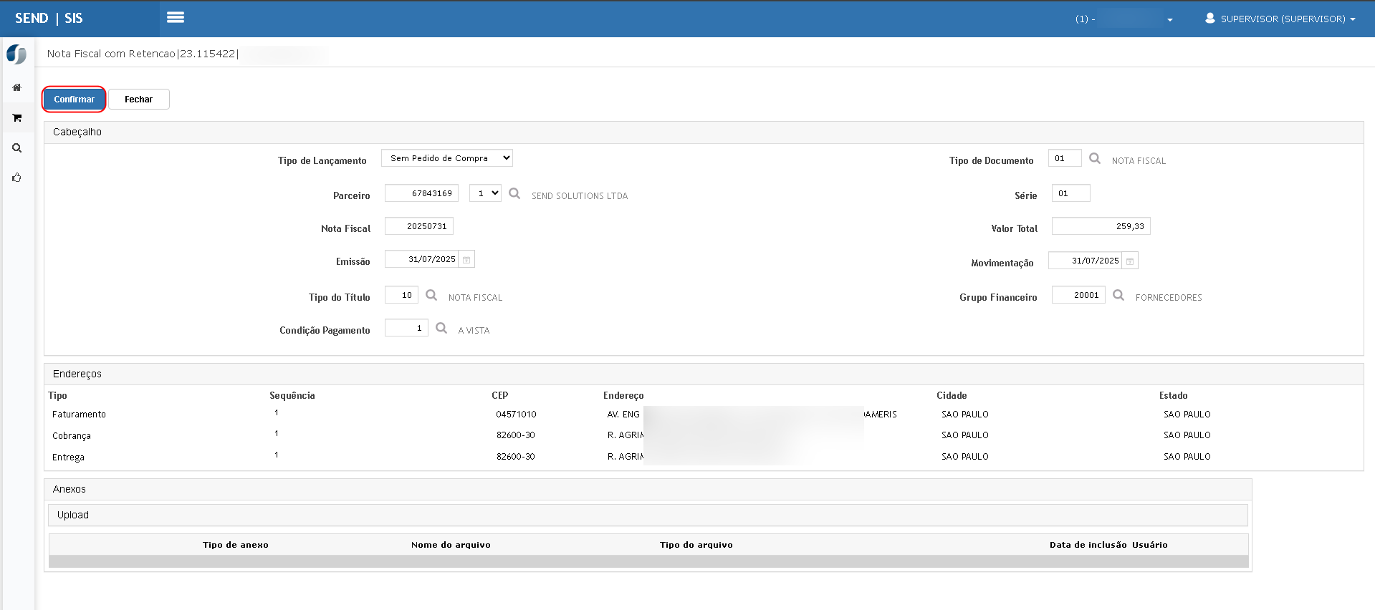Screen dimensions: 1375x610
Task: Click the Tipo do arquivo column header
Action: point(696,545)
